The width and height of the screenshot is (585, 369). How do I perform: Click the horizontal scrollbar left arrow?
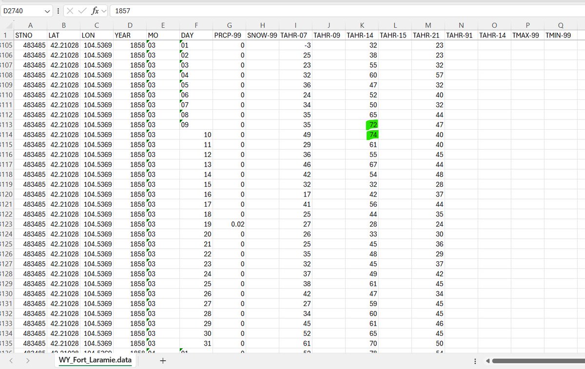click(488, 361)
